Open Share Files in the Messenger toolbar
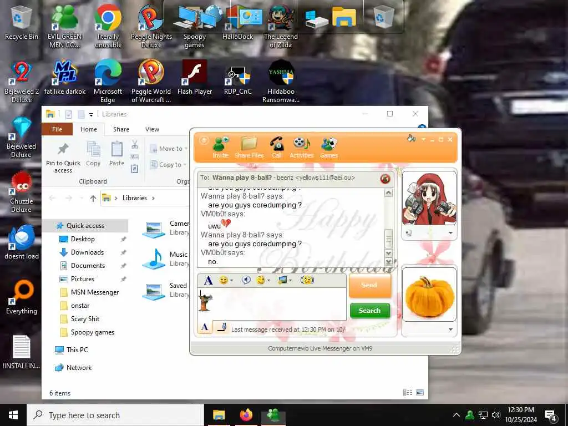This screenshot has width=568, height=426. (x=249, y=148)
